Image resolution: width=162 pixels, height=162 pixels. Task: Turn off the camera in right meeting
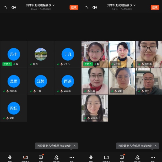[x=106, y=157]
